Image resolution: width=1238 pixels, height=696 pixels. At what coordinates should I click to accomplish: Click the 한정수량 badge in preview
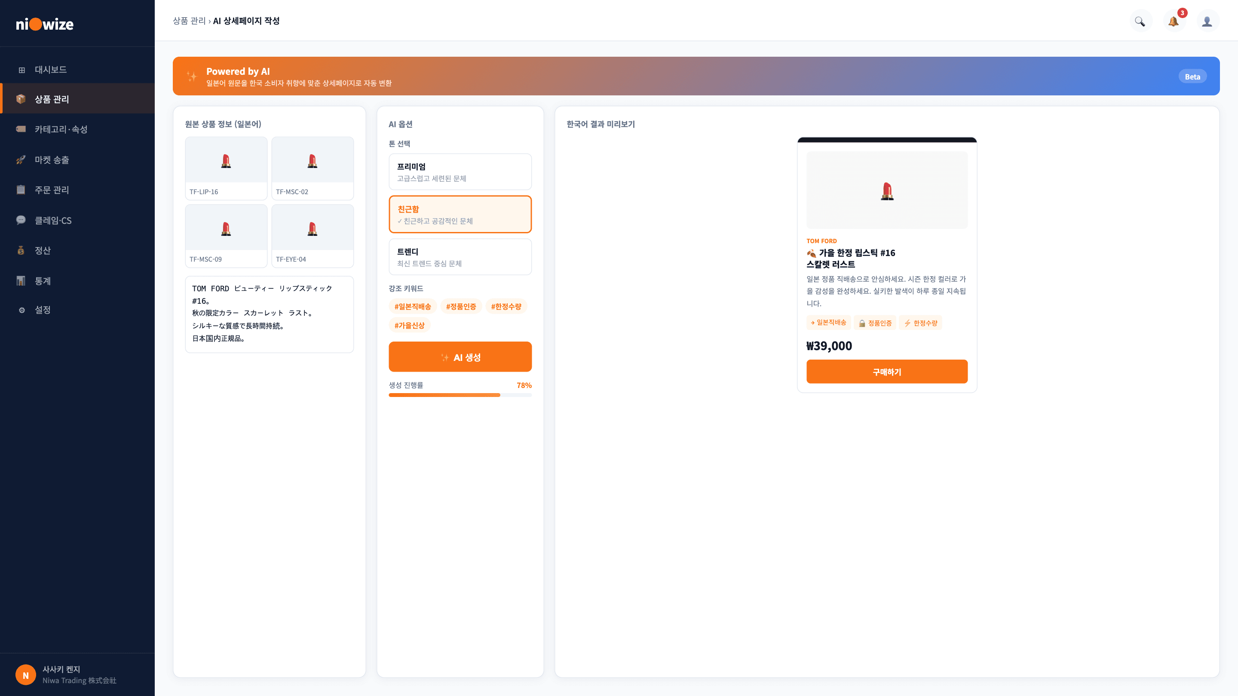coord(920,323)
